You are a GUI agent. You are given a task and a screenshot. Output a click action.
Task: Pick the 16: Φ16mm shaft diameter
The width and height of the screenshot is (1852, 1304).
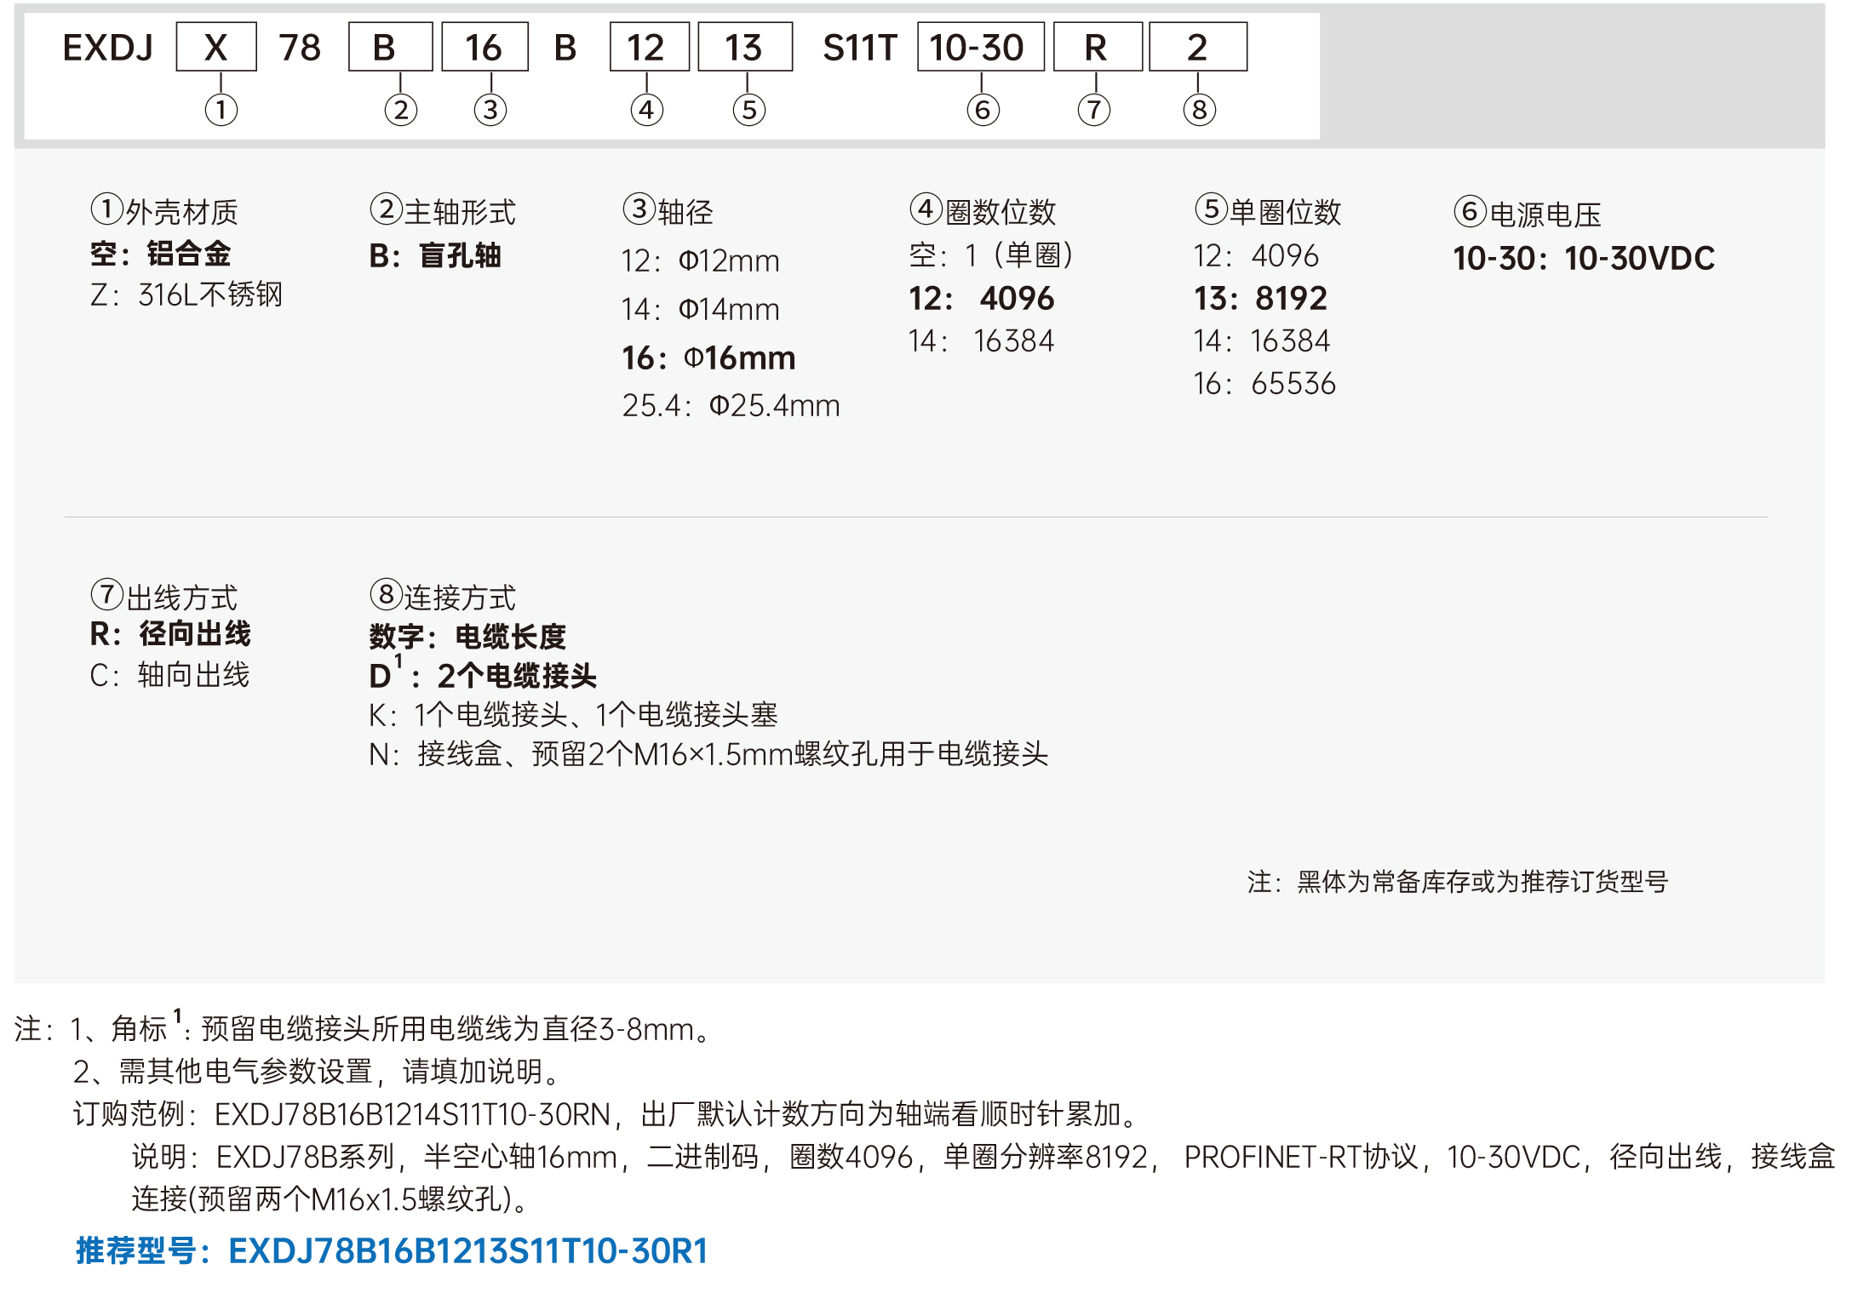click(708, 358)
